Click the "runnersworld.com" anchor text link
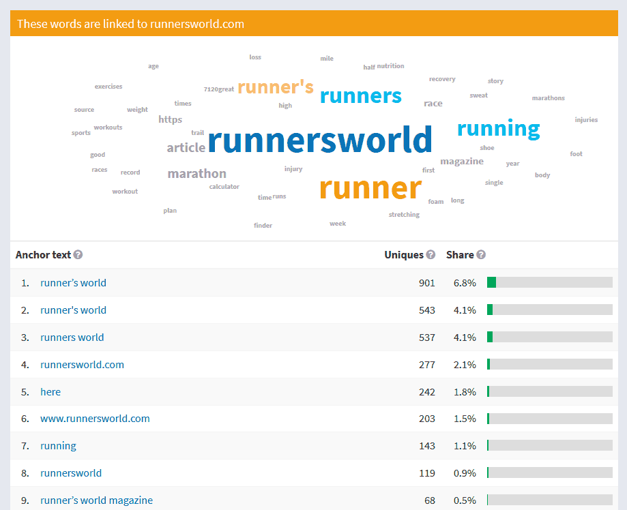Screen dimensions: 627x510 tap(82, 364)
